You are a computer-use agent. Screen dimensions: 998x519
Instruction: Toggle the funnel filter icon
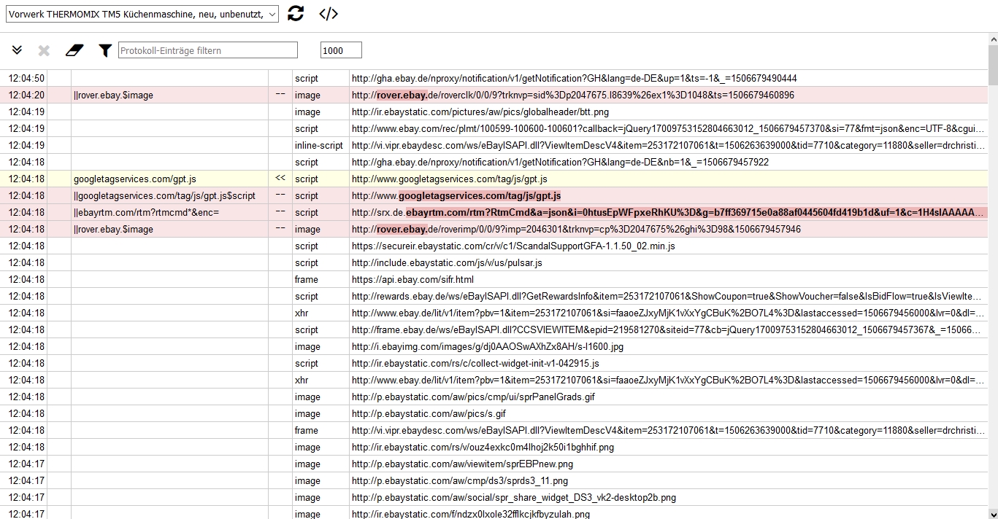[105, 50]
